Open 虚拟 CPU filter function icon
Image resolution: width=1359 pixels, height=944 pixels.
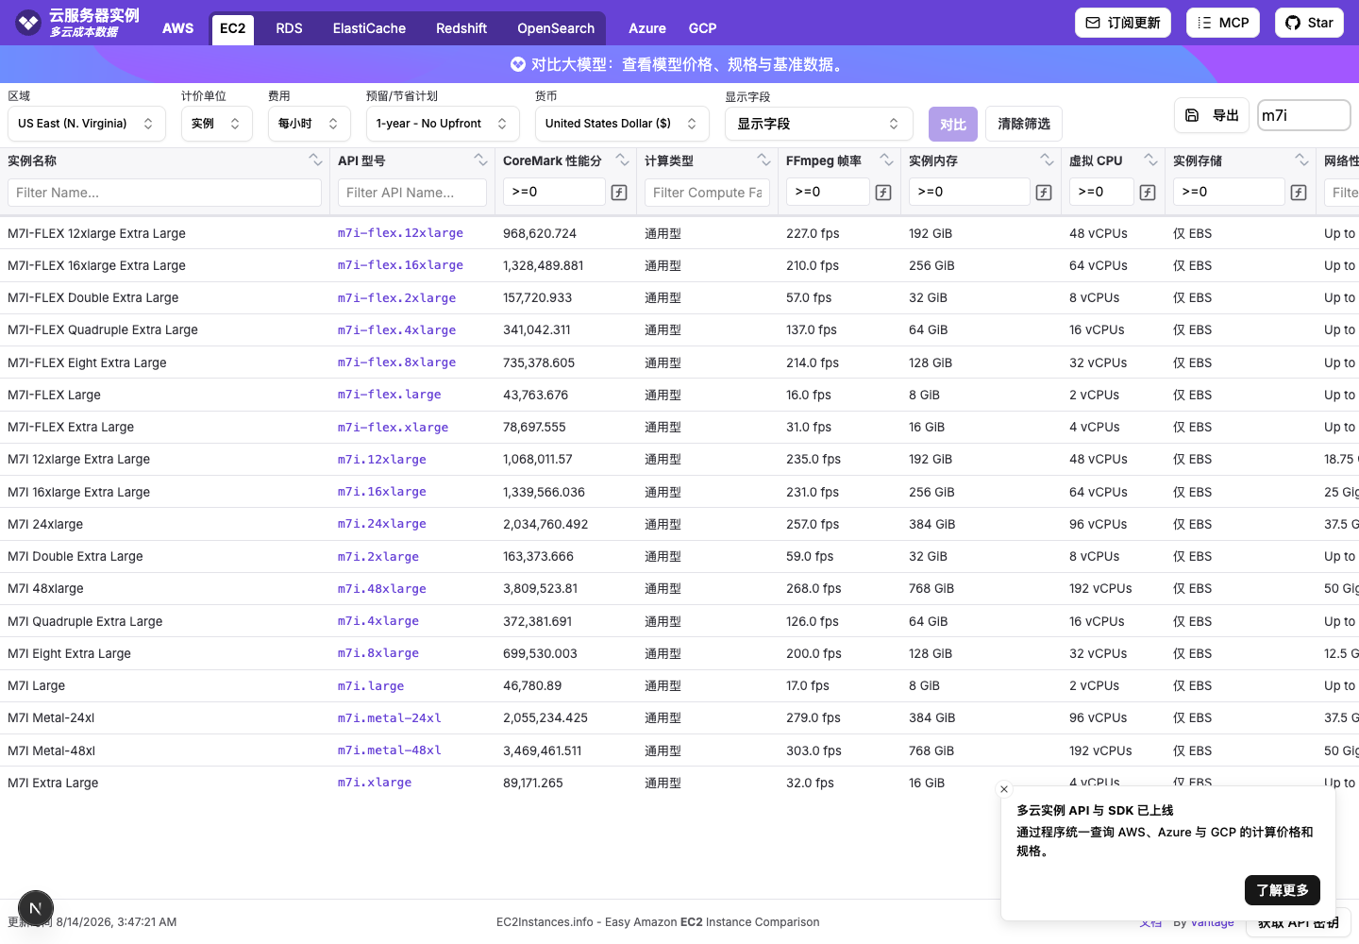1148,193
